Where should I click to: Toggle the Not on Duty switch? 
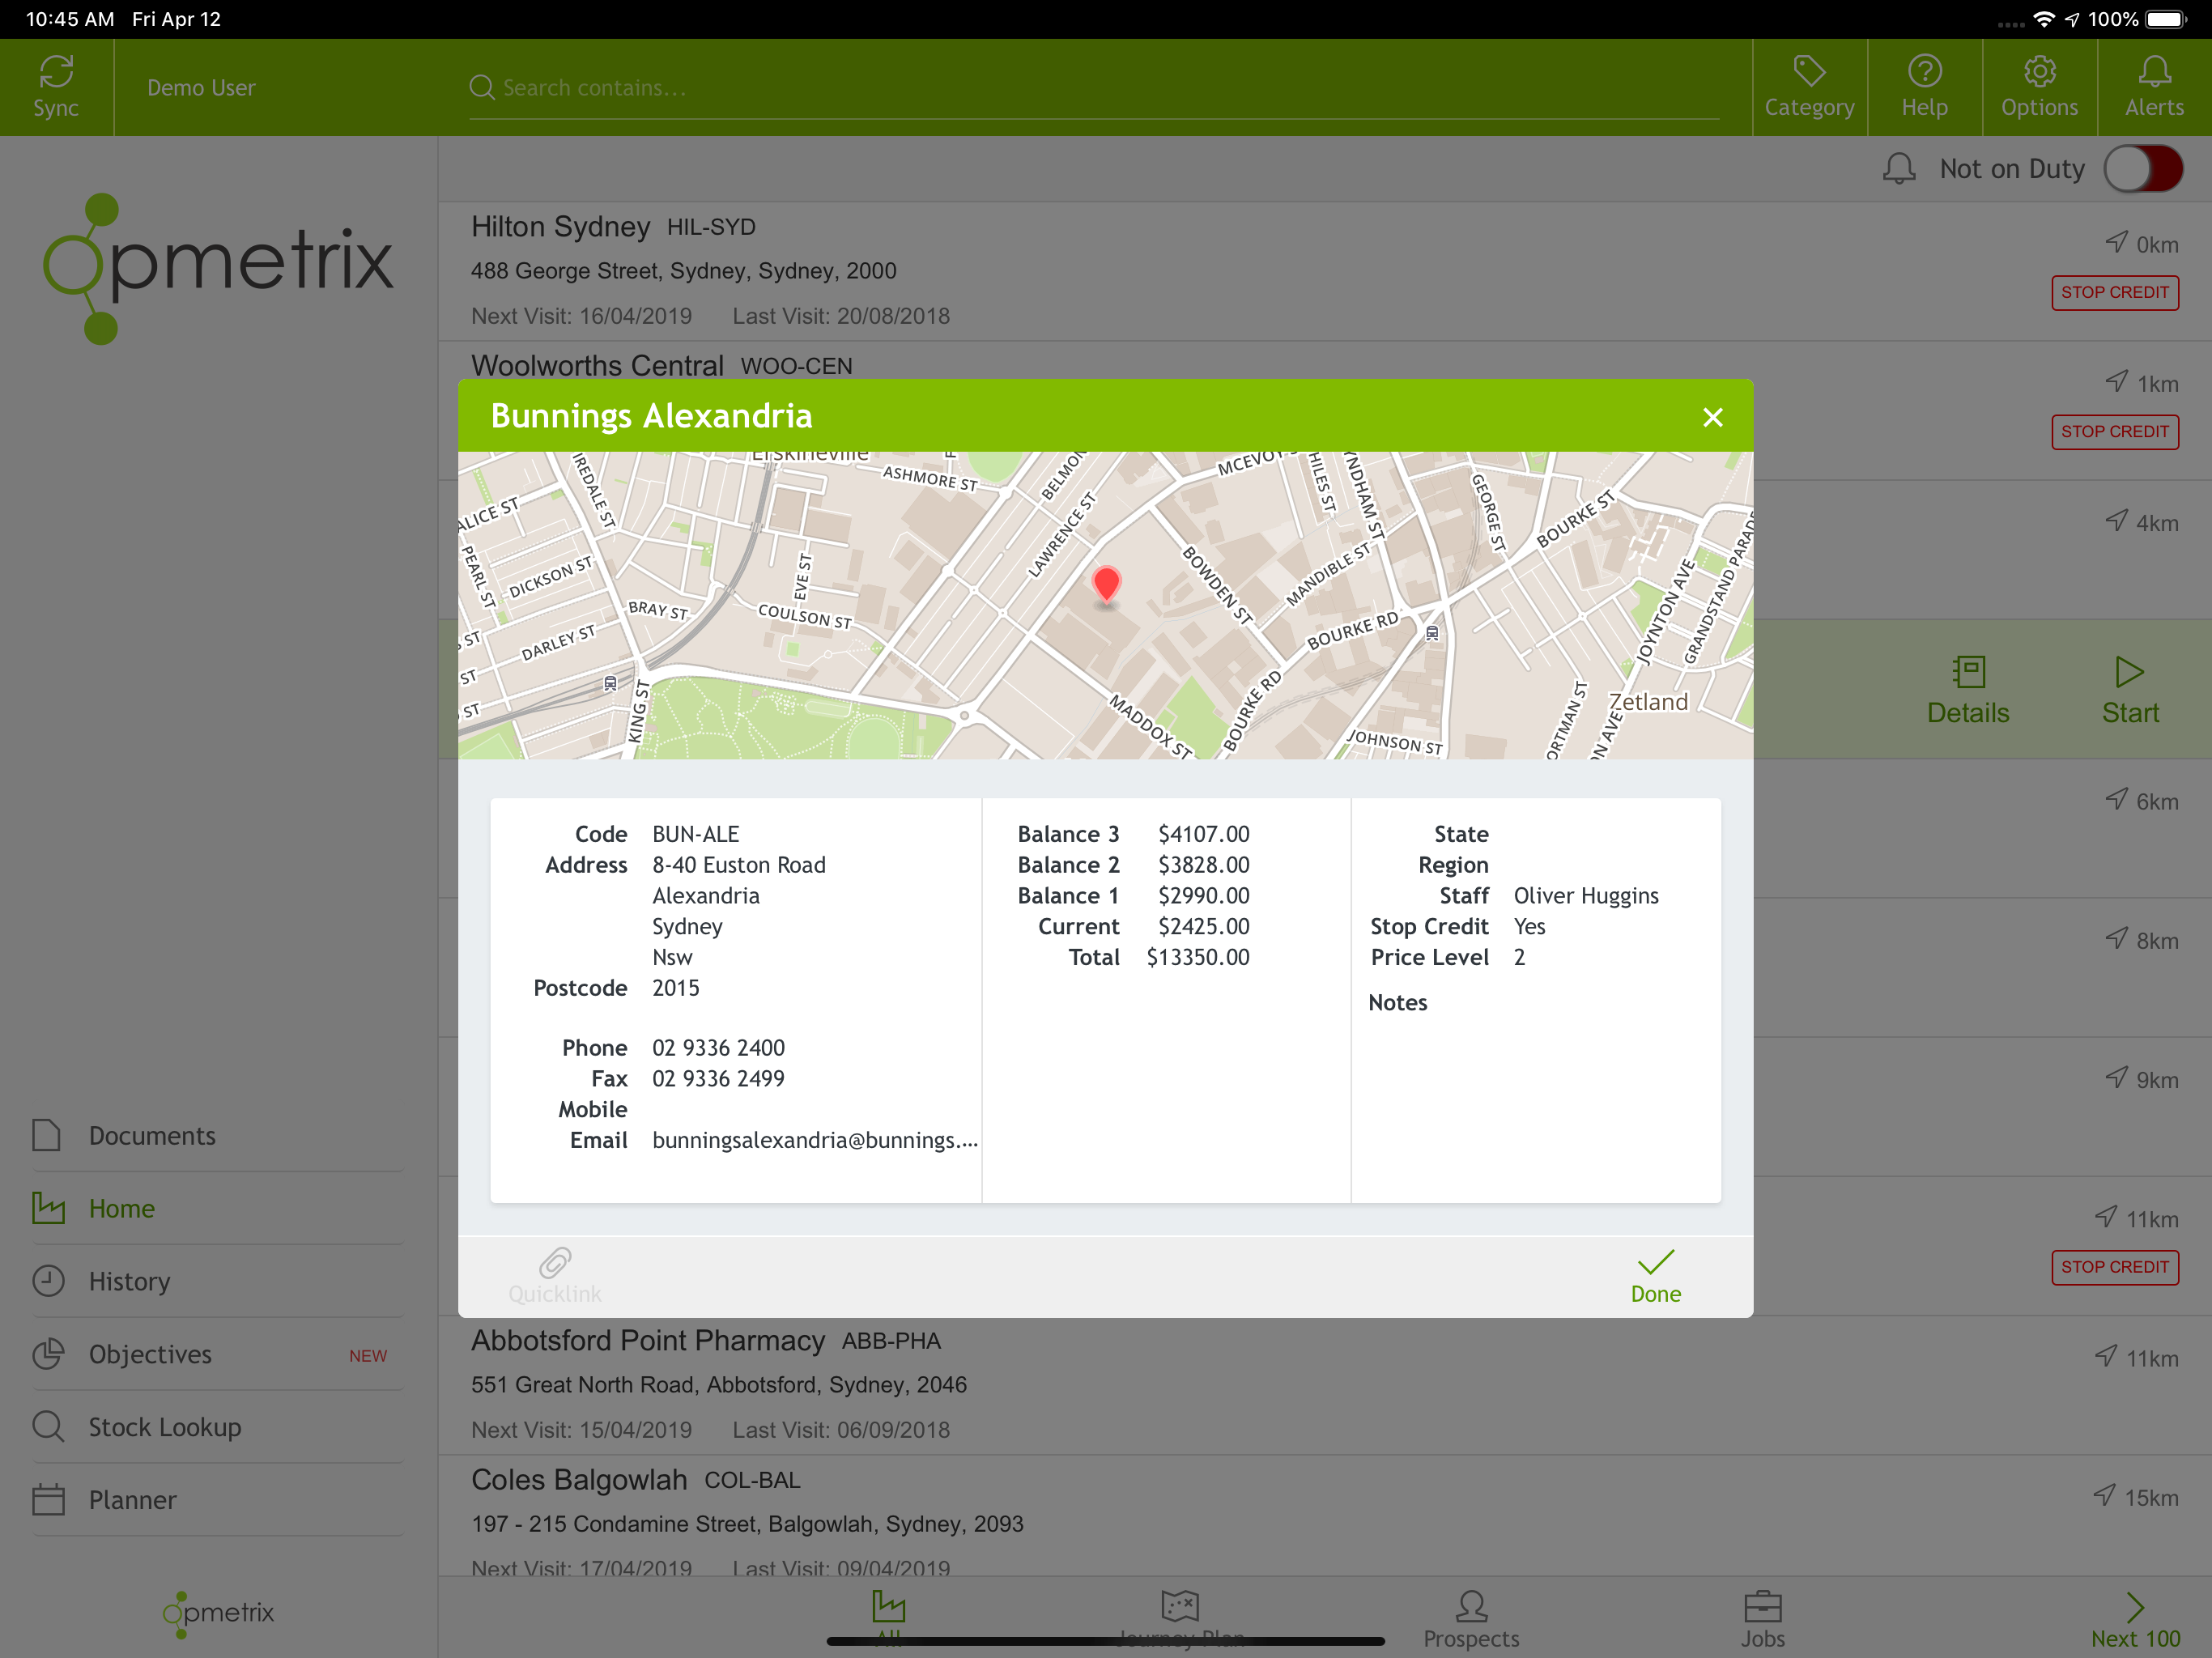[x=2143, y=169]
